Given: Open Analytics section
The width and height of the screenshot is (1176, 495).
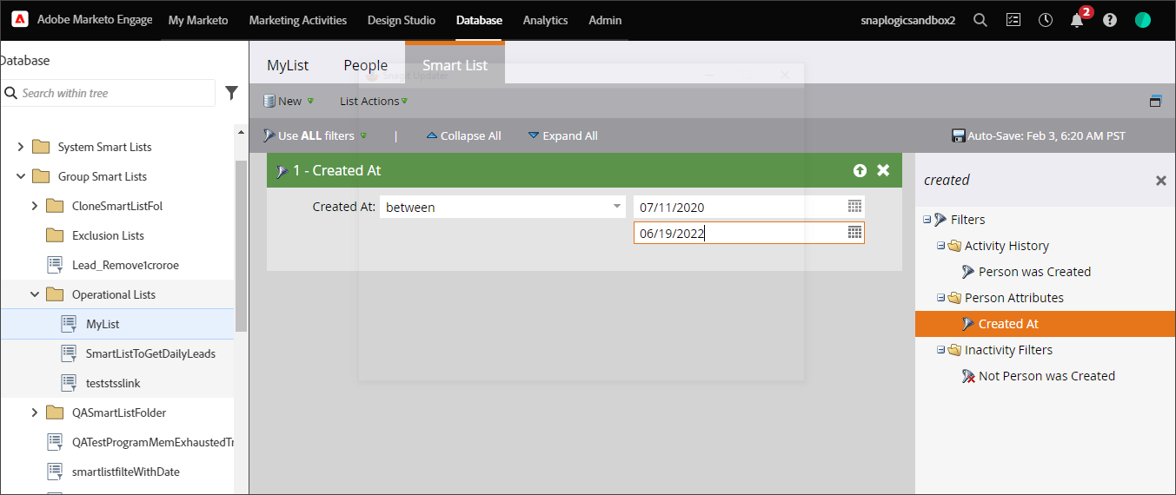Looking at the screenshot, I should 545,20.
